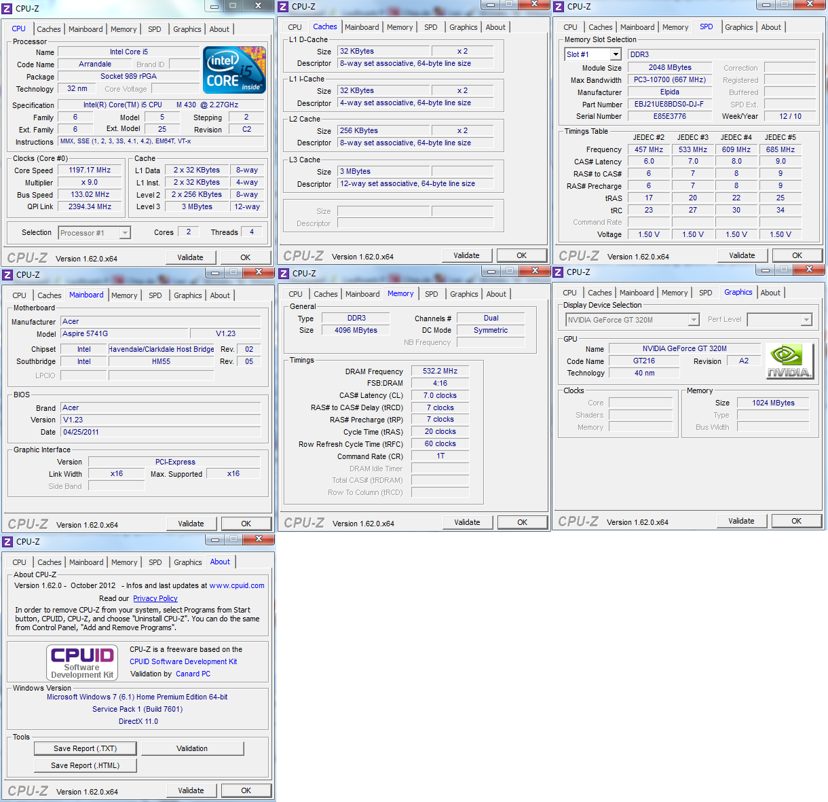
Task: Open the Graphics tab in the SPD window
Action: click(739, 27)
